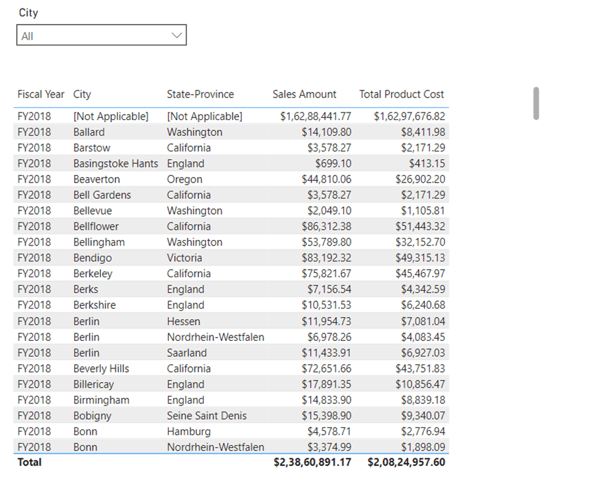Select total sales amount $2,38,60,891.17
The image size is (597, 498).
[x=312, y=462]
